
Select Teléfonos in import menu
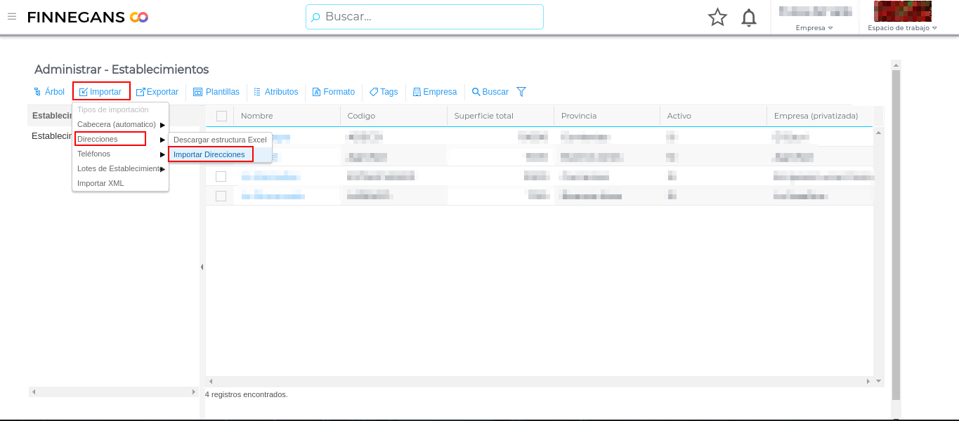tap(120, 154)
